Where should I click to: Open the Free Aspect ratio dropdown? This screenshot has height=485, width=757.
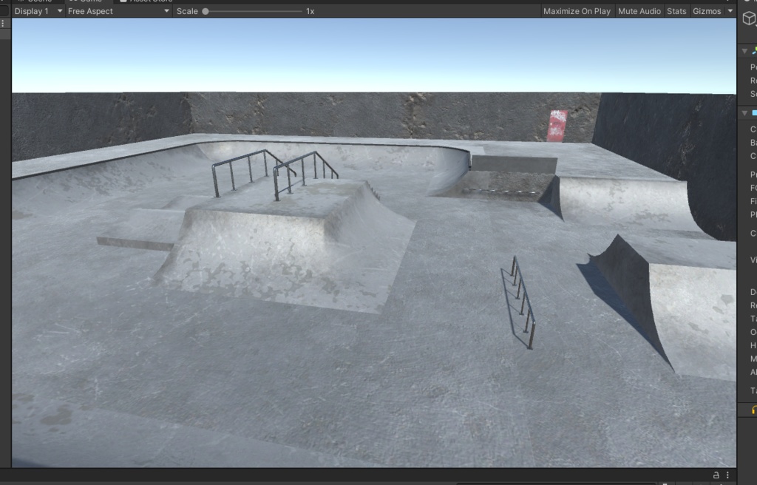pyautogui.click(x=117, y=11)
